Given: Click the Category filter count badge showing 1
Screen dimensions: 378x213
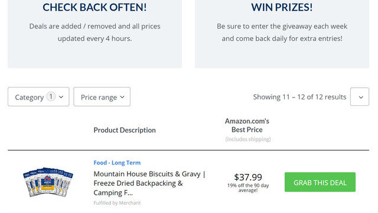Looking at the screenshot, I should (x=51, y=96).
